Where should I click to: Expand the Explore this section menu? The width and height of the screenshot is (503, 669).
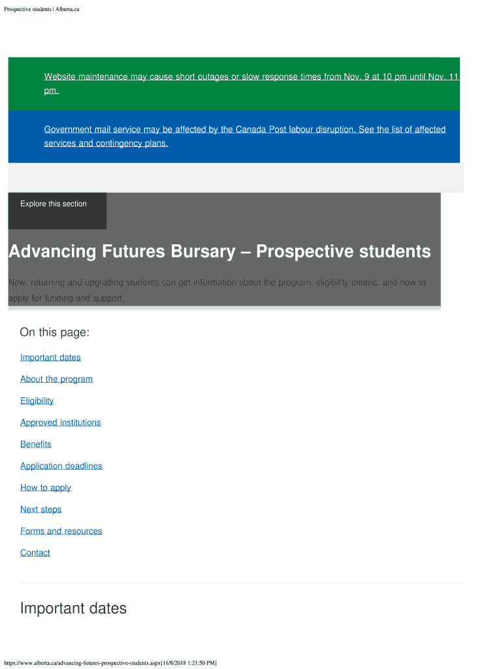[54, 204]
